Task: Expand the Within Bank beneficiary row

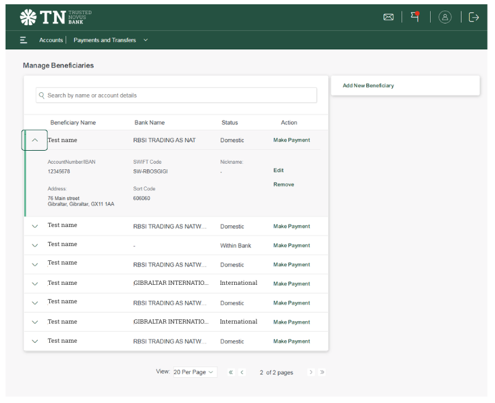Action: 35,245
